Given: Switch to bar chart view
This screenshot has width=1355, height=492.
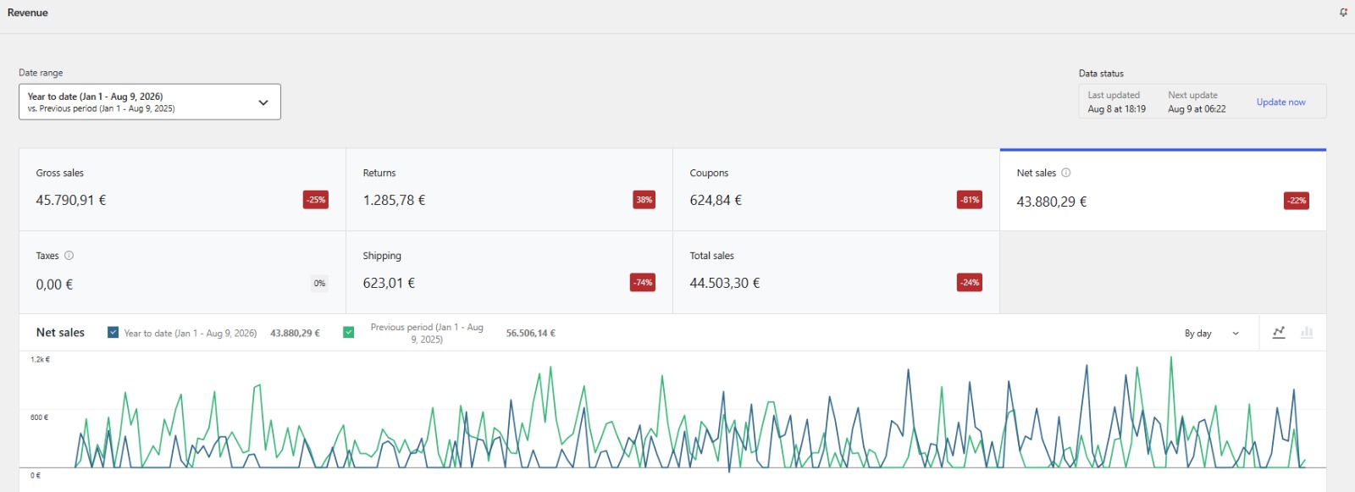Looking at the screenshot, I should (1307, 333).
